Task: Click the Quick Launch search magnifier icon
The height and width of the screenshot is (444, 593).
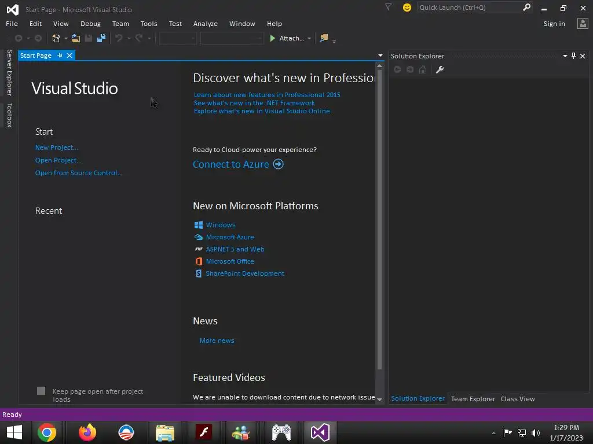Action: click(526, 7)
